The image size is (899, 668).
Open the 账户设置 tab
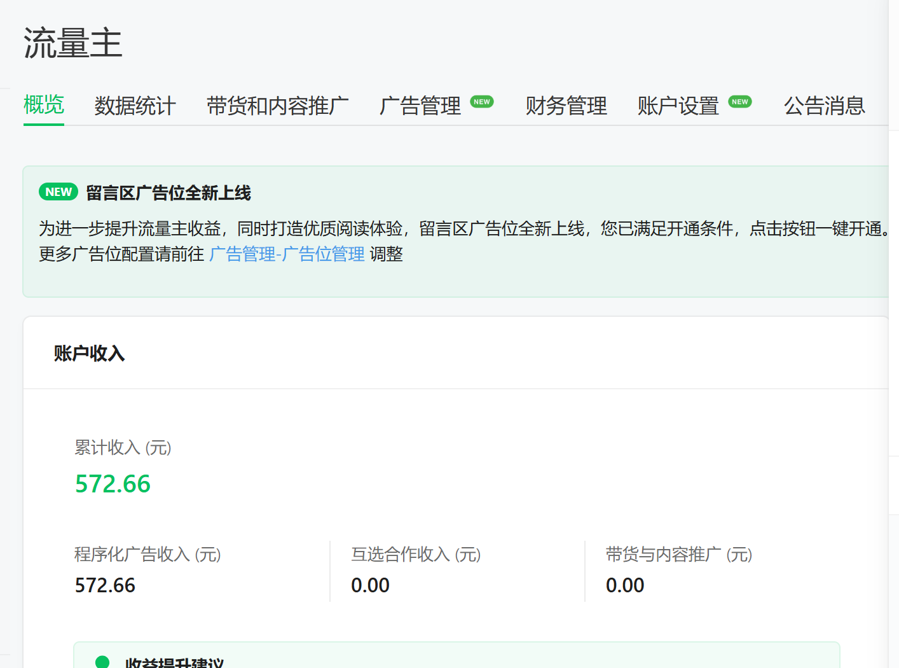(678, 106)
